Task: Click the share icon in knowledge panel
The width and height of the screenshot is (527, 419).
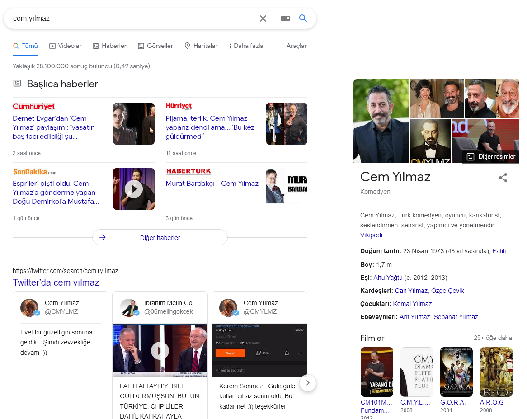Action: [x=503, y=178]
